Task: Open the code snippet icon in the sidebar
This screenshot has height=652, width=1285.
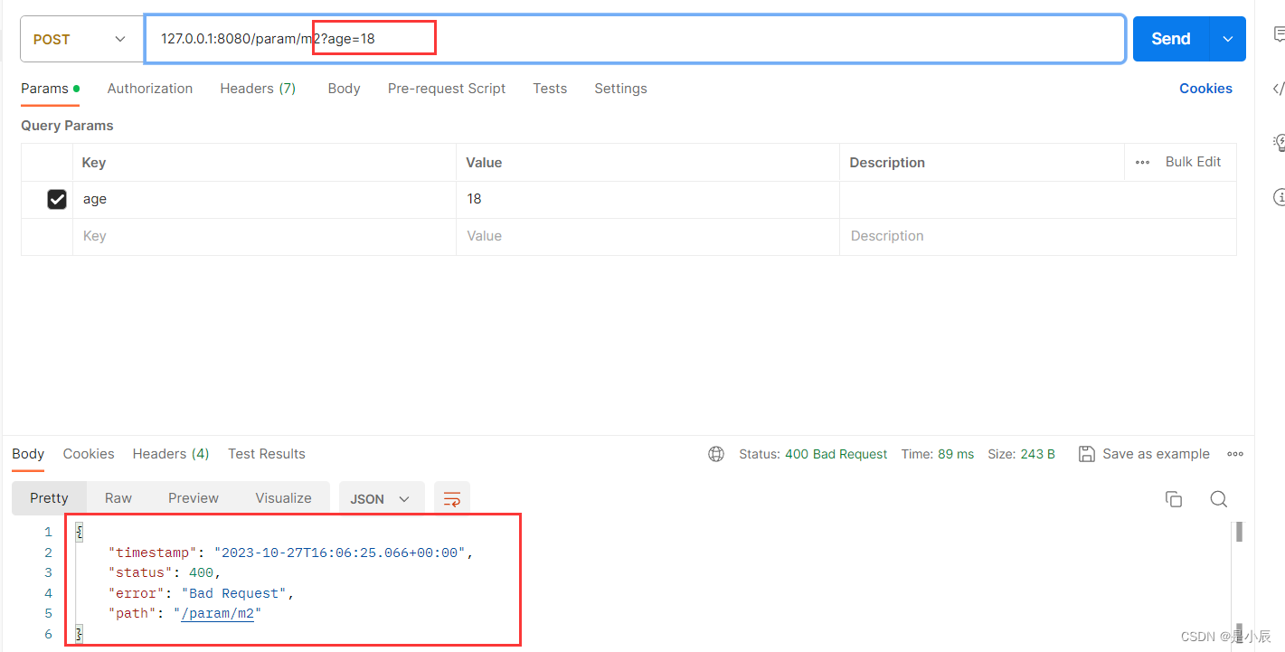Action: [x=1279, y=89]
